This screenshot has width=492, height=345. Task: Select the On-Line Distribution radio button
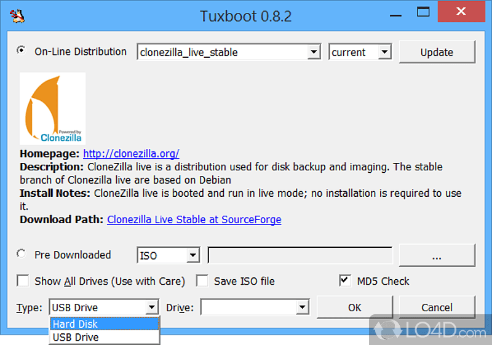(21, 50)
